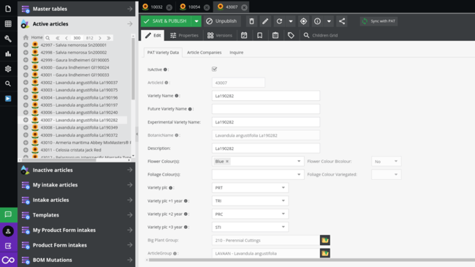Open the tag icon tab
Screen dimensions: 475x267
[x=291, y=36]
